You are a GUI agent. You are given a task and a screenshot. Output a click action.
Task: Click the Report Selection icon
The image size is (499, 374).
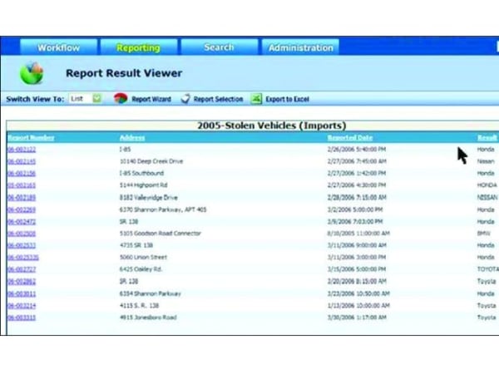[x=185, y=99]
